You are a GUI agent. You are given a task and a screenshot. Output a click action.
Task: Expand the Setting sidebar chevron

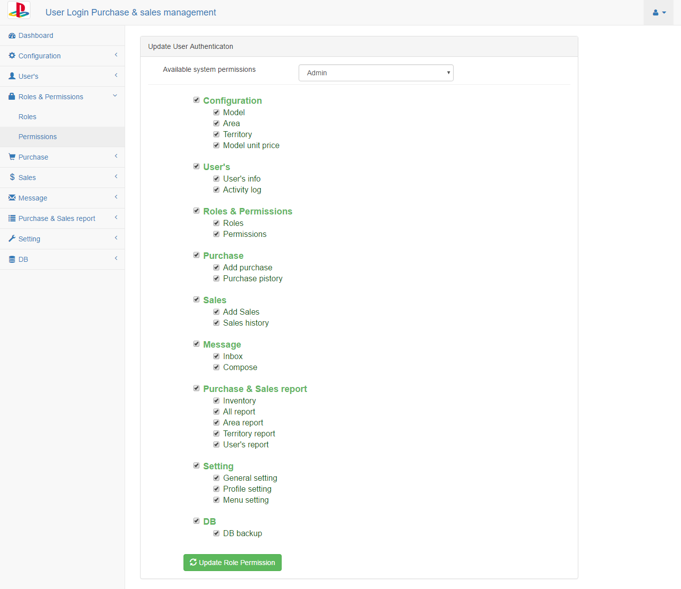116,238
